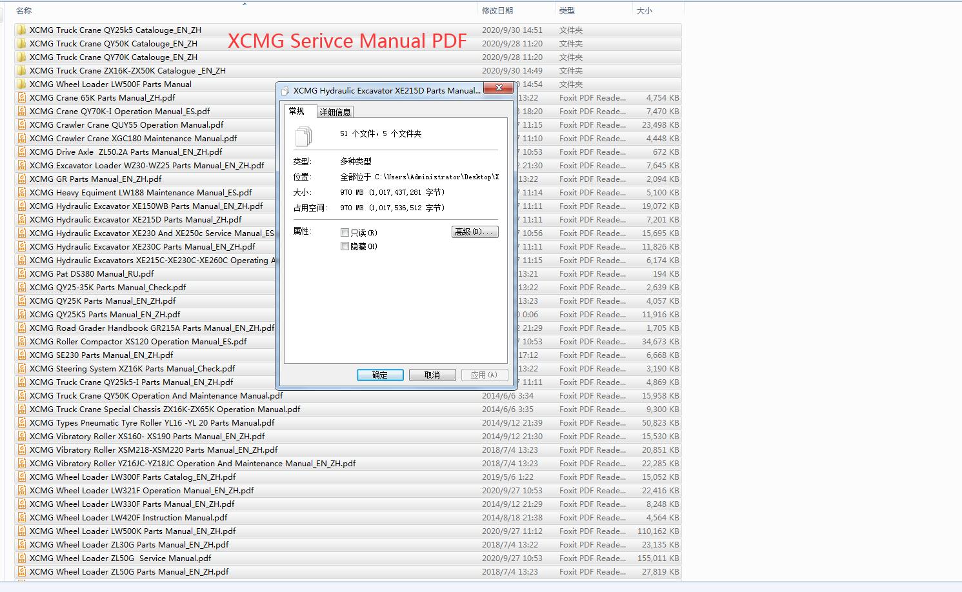Select PDF icon of Heavy Equiment LW188 manual
This screenshot has height=592, width=962.
click(22, 192)
